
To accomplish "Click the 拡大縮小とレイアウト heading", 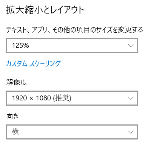I will tap(45, 10).
